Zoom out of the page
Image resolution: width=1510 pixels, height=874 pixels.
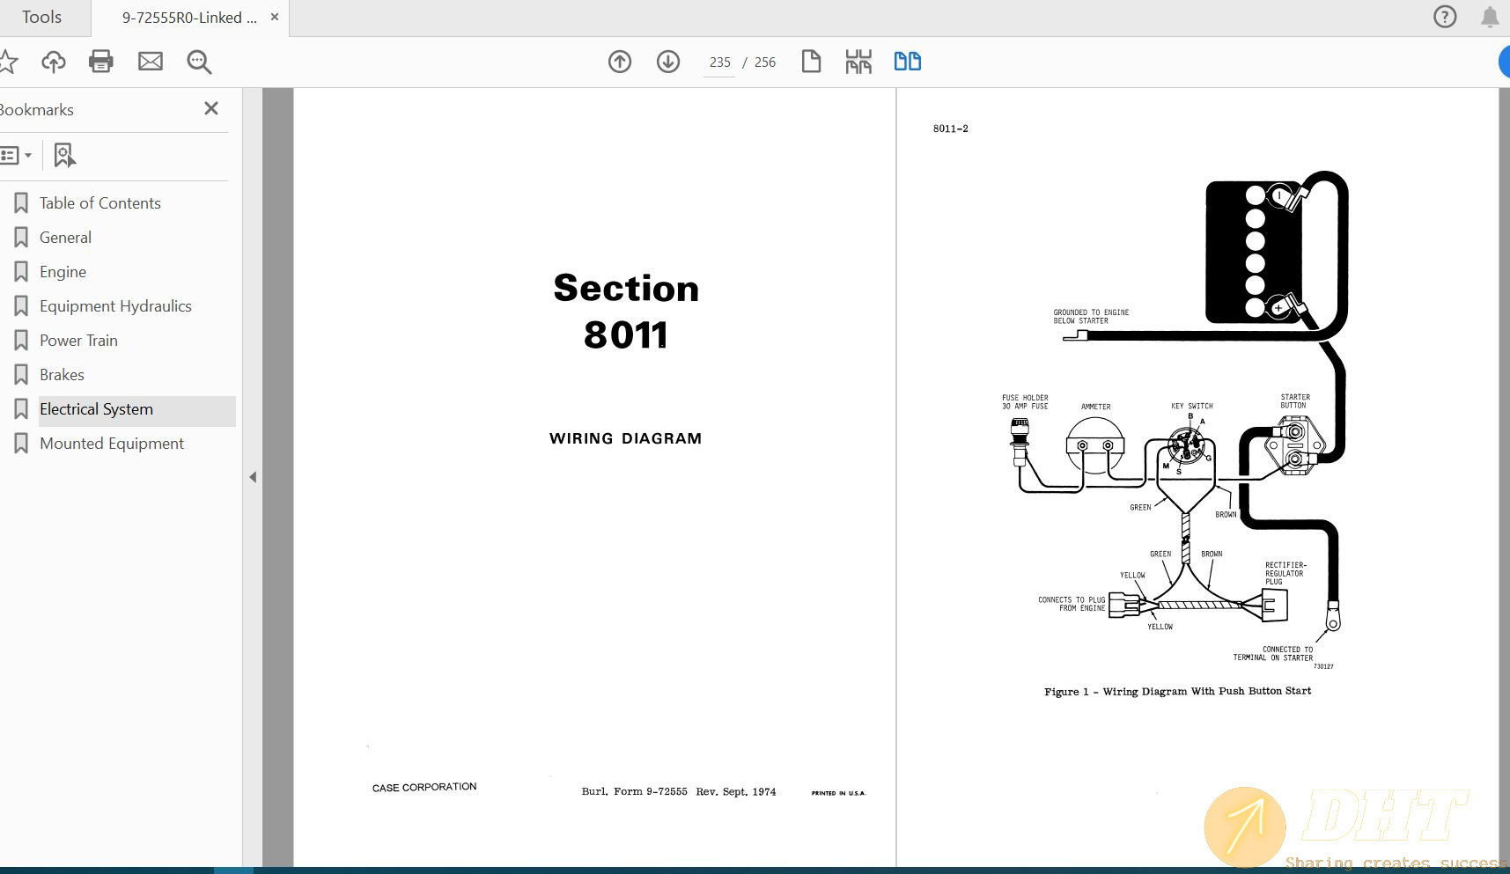[198, 62]
